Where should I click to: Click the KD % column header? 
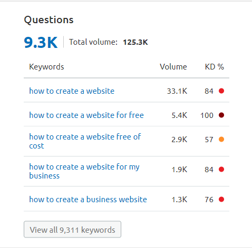point(215,67)
